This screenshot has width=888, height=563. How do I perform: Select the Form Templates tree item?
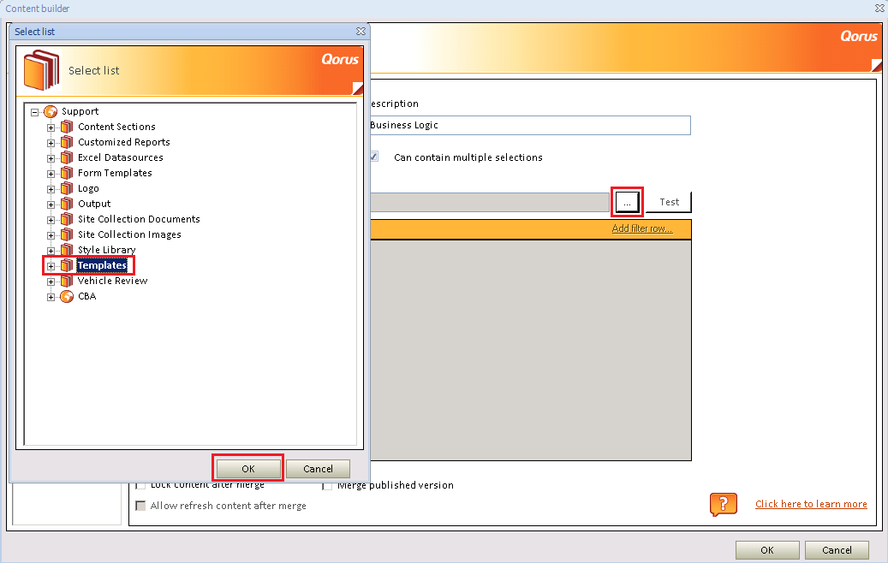[x=115, y=173]
